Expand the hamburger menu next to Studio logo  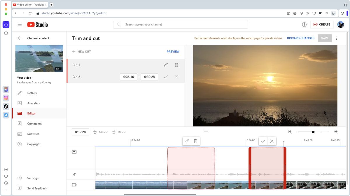tap(20, 24)
